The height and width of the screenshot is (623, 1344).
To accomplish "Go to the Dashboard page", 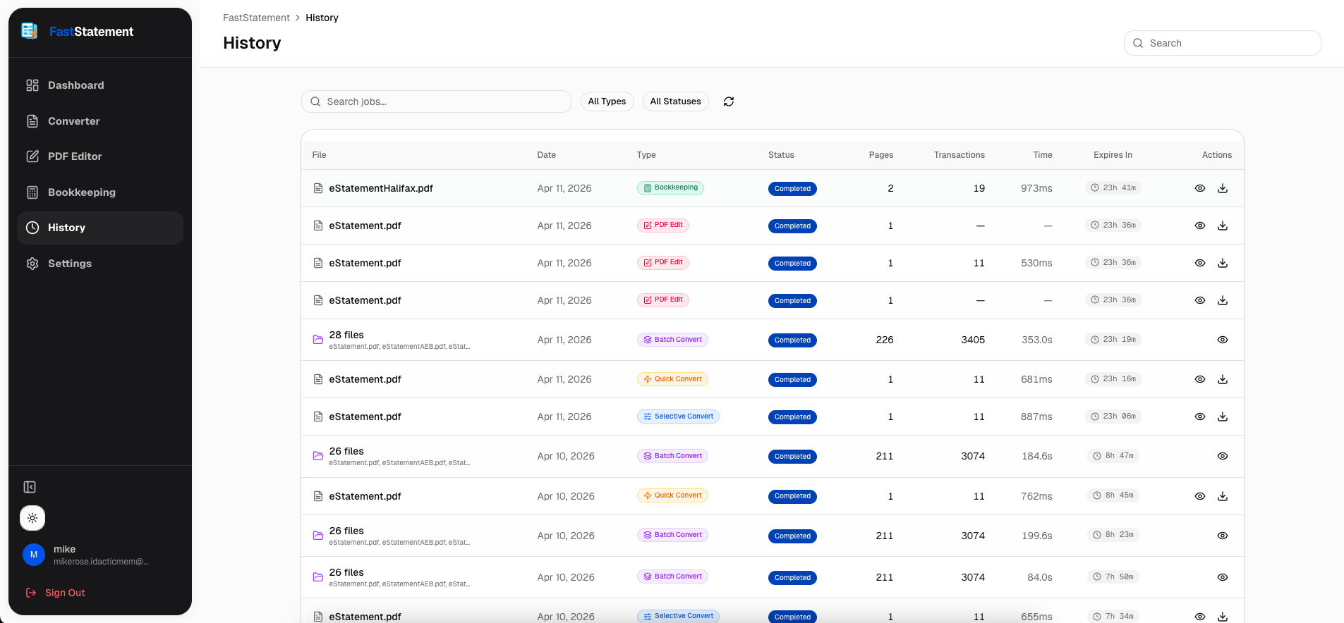I will pos(75,85).
